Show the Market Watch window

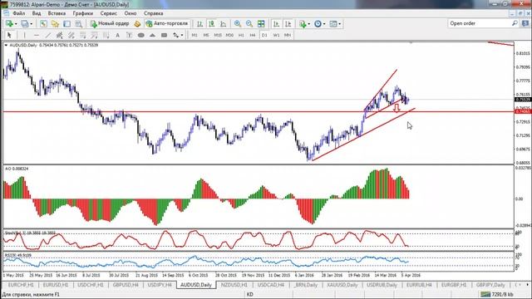43,24
